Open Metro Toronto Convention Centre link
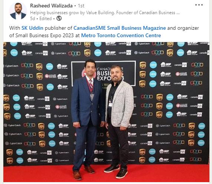The image size is (212, 184). pyautogui.click(x=121, y=35)
